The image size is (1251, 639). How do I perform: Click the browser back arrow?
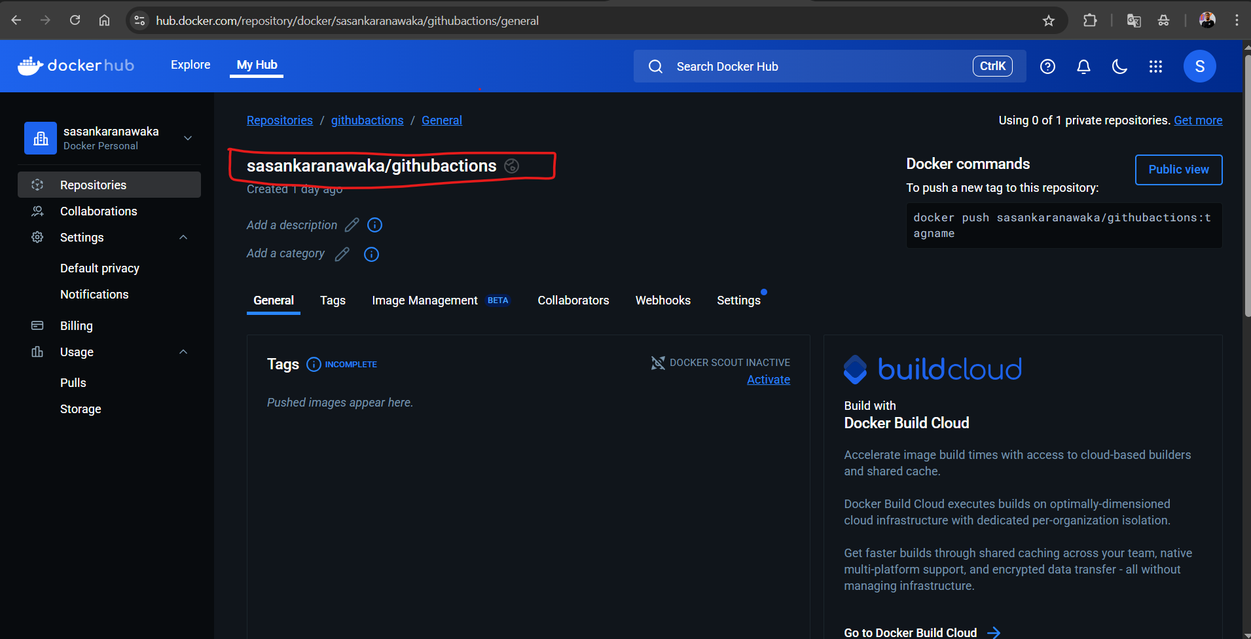coord(16,20)
